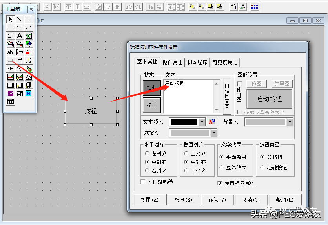Choose the text label 'A' tool

20,36
